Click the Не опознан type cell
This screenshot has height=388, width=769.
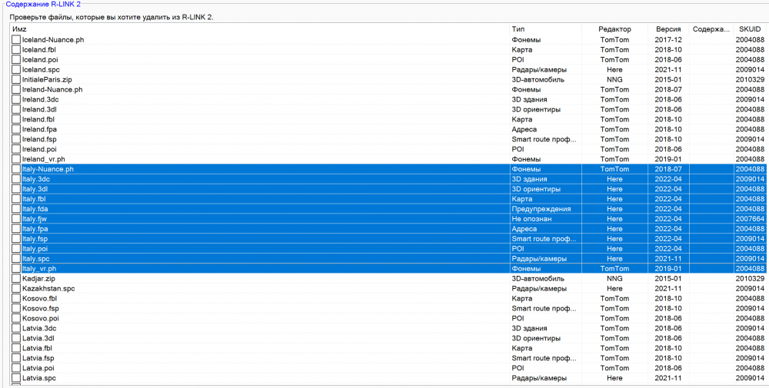coord(531,219)
